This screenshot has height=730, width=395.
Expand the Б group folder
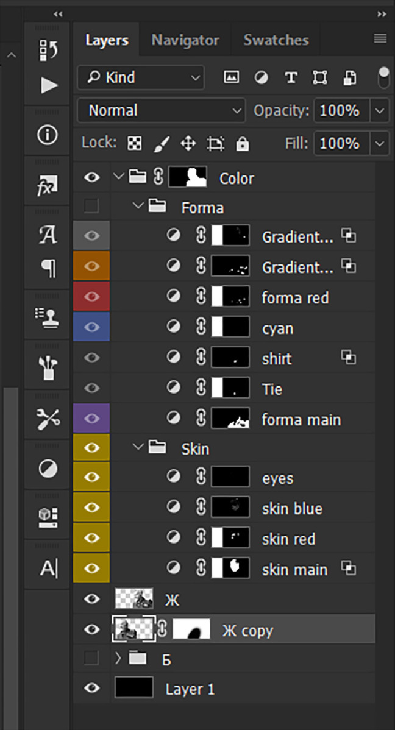pos(118,657)
